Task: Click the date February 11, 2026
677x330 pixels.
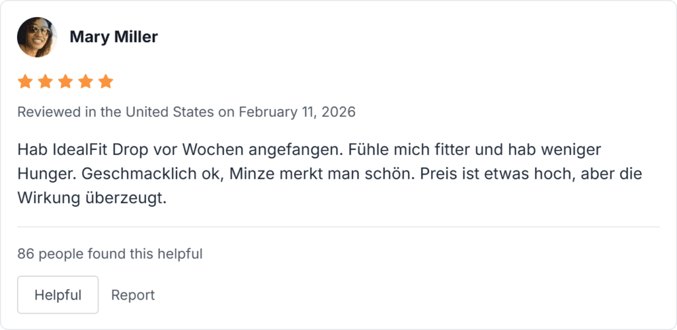Action: (297, 112)
